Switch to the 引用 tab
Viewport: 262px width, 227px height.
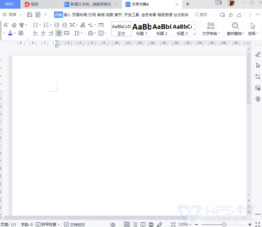[92, 15]
